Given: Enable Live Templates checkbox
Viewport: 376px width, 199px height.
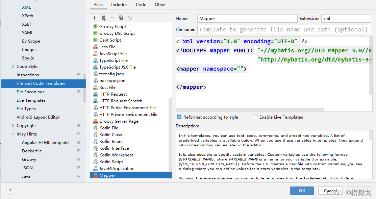Looking at the screenshot, I should [x=255, y=117].
